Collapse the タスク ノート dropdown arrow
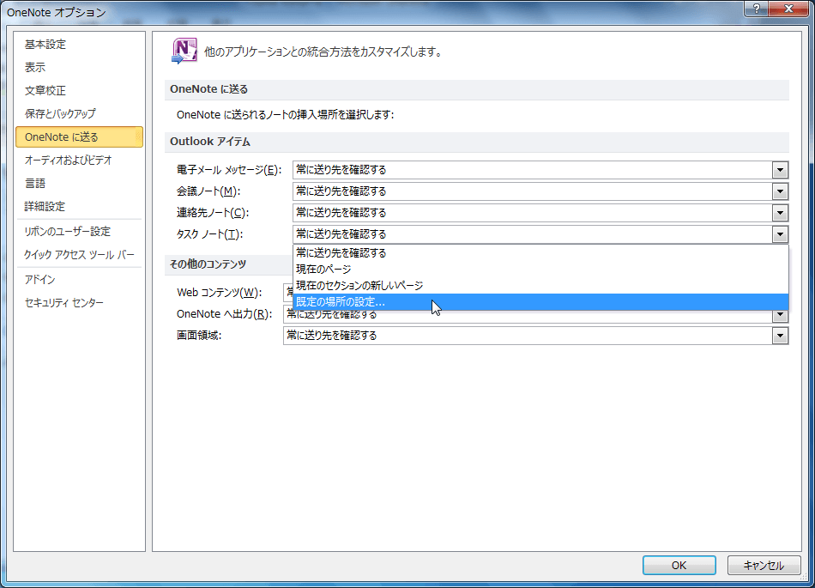Viewport: 815px width, 588px height. (x=780, y=234)
